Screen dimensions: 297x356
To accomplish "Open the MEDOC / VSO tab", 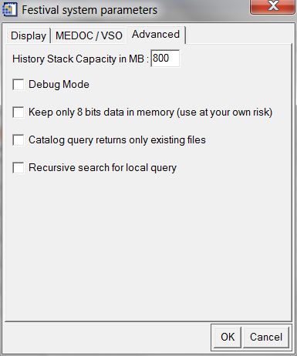I will click(89, 35).
